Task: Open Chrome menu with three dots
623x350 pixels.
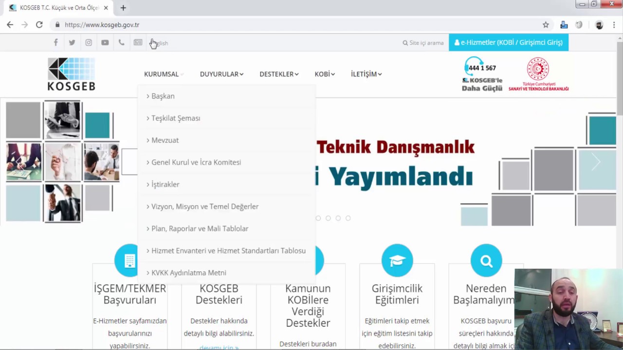Action: pyautogui.click(x=614, y=25)
